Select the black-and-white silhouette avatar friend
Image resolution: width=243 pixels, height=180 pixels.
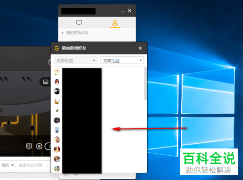[57, 91]
